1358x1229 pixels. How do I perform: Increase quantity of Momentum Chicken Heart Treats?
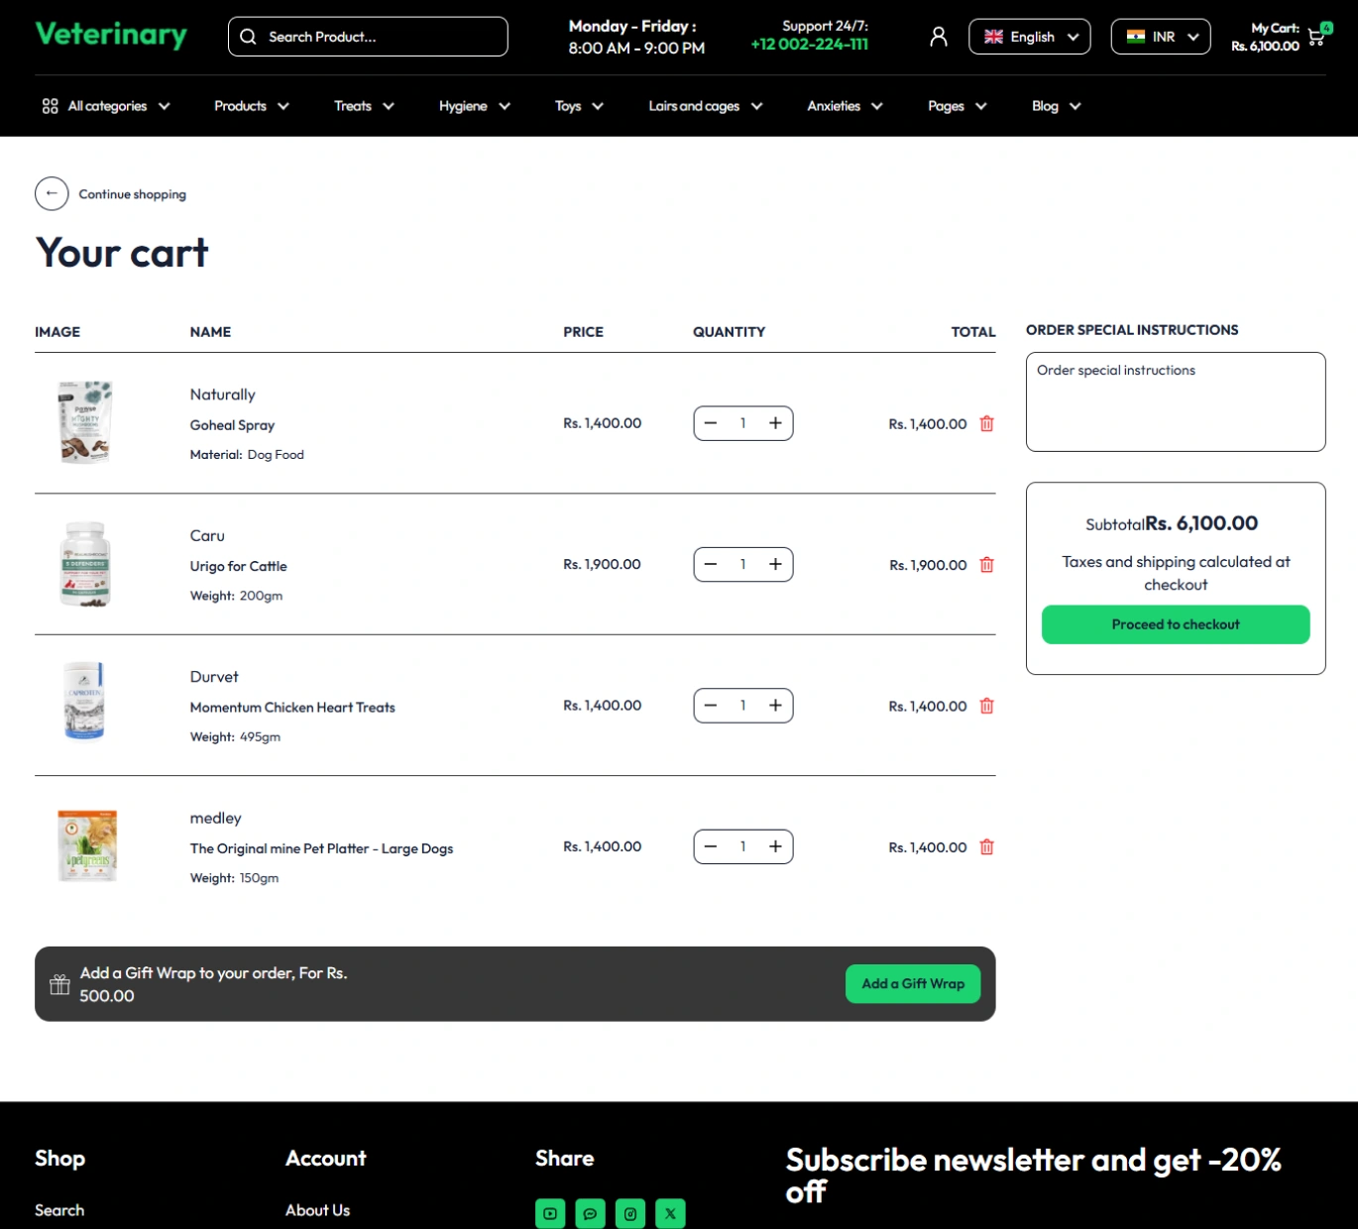coord(775,706)
